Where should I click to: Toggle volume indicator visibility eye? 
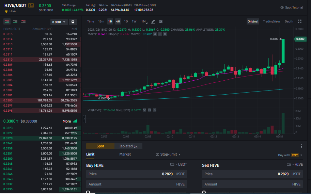144,110
